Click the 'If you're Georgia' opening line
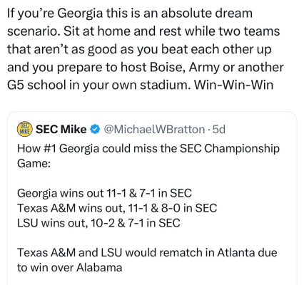Image resolution: width=304 pixels, height=285 pixels. pyautogui.click(x=130, y=14)
